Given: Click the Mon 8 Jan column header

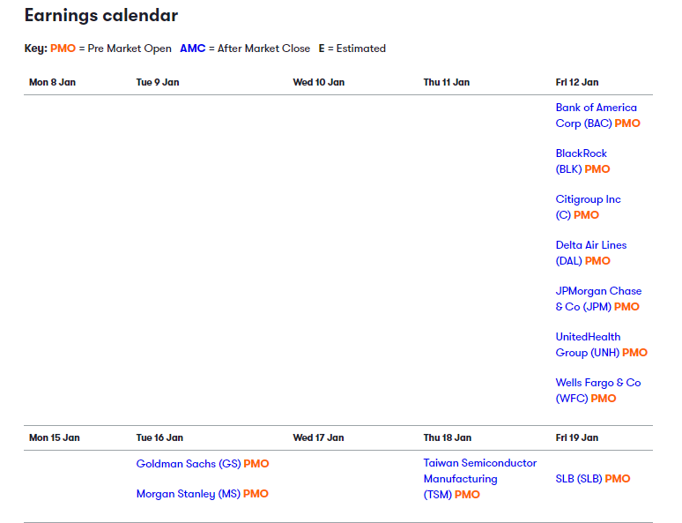Looking at the screenshot, I should click(52, 82).
